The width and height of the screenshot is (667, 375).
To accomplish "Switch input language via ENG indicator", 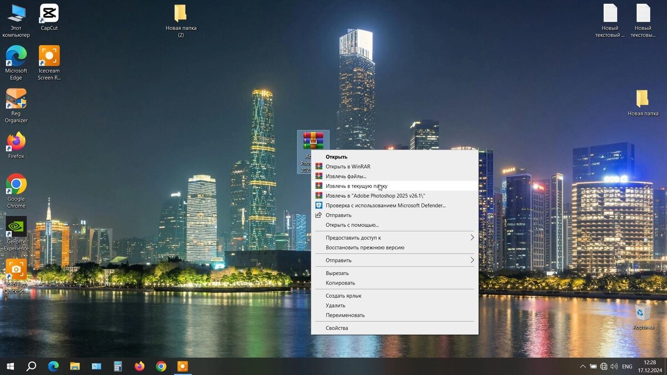I will tap(627, 367).
